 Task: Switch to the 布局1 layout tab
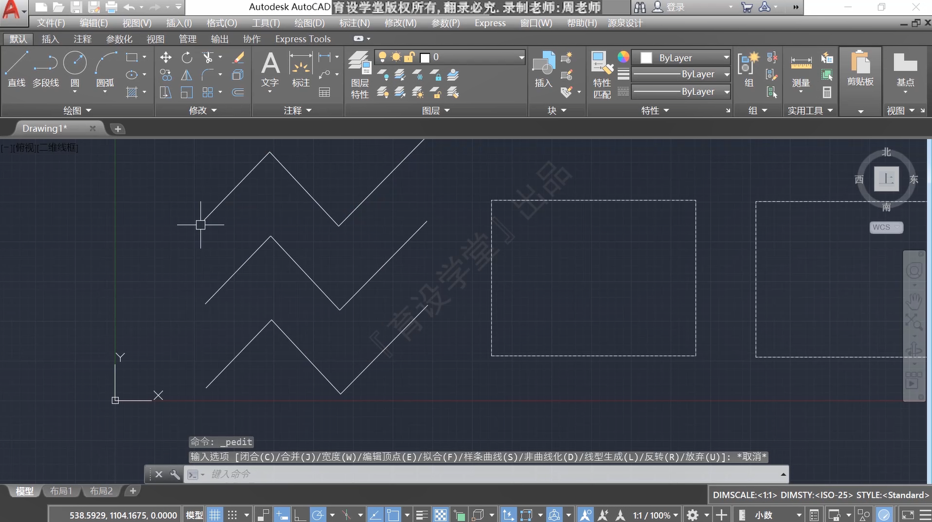(61, 491)
